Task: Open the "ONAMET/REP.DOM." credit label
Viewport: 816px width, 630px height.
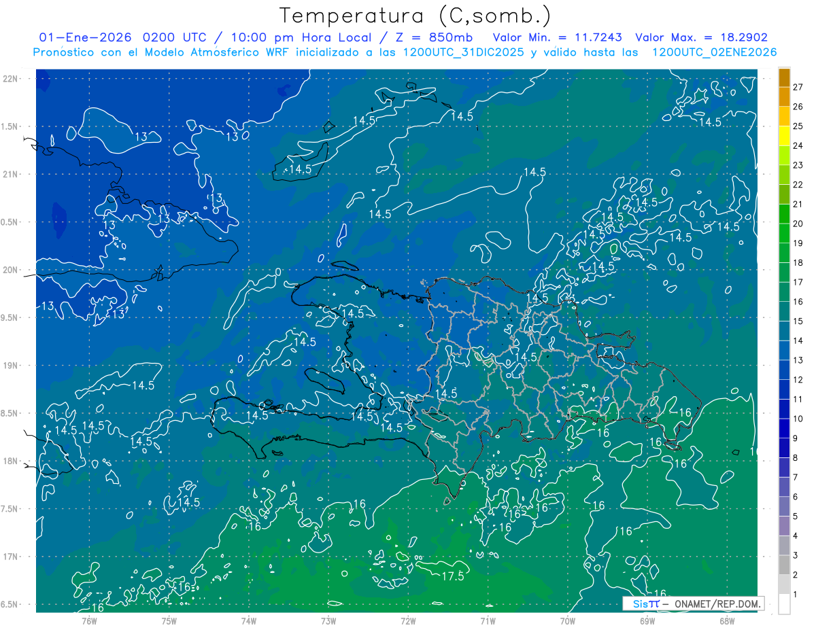Action: click(717, 603)
